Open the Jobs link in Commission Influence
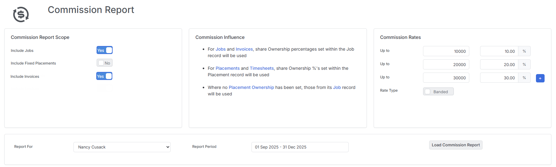The image size is (556, 167). [x=221, y=49]
